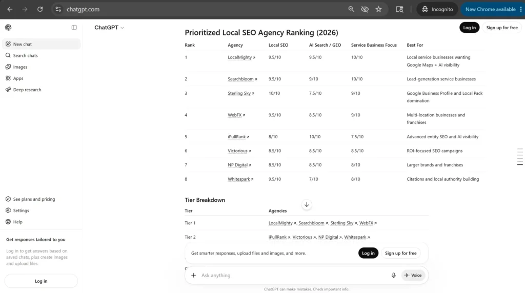This screenshot has width=525, height=293.
Task: Click the conversation outline markers on right edge
Action: pos(520,157)
